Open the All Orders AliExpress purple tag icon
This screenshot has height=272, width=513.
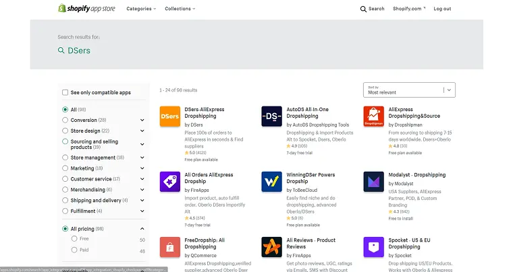[170, 182]
